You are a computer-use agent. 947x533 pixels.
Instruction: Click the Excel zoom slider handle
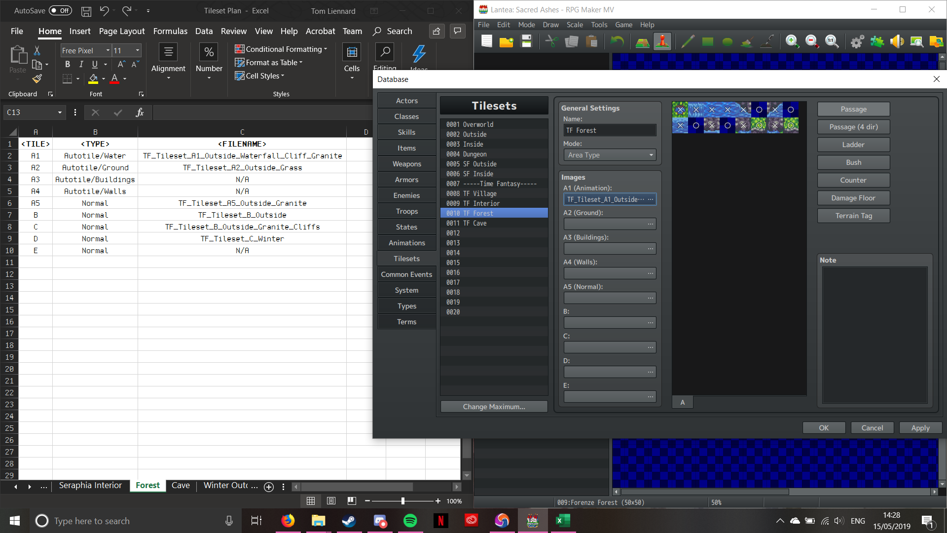(403, 501)
